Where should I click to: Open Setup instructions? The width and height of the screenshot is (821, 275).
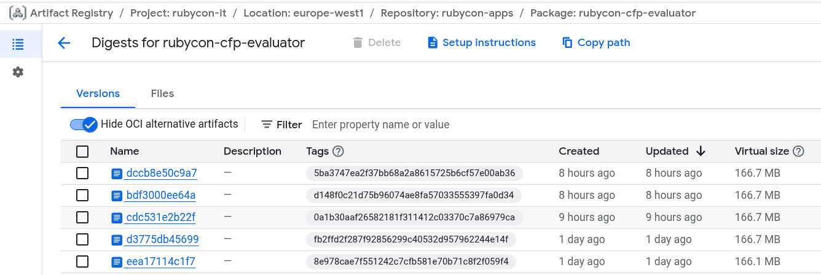tap(481, 43)
